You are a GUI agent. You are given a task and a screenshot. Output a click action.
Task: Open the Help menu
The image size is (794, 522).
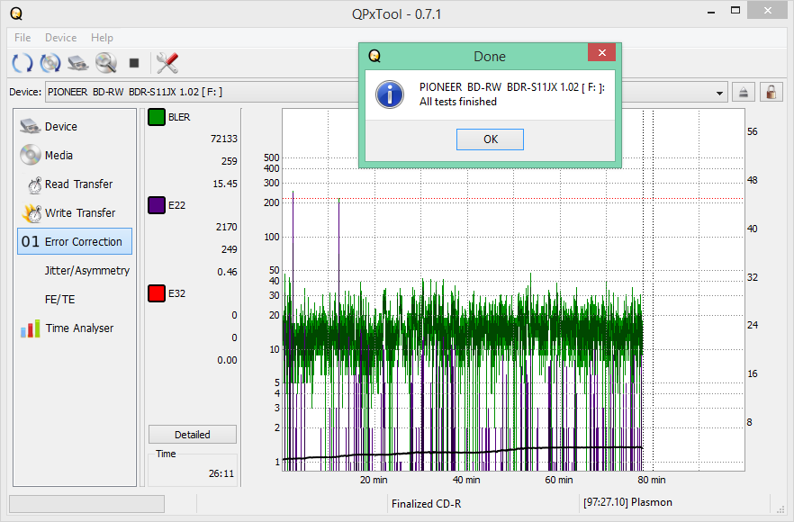102,38
